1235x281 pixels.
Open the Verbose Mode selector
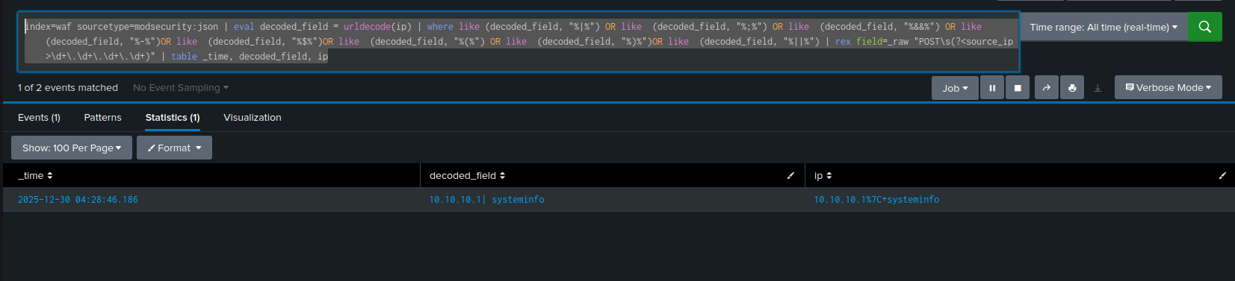1169,87
